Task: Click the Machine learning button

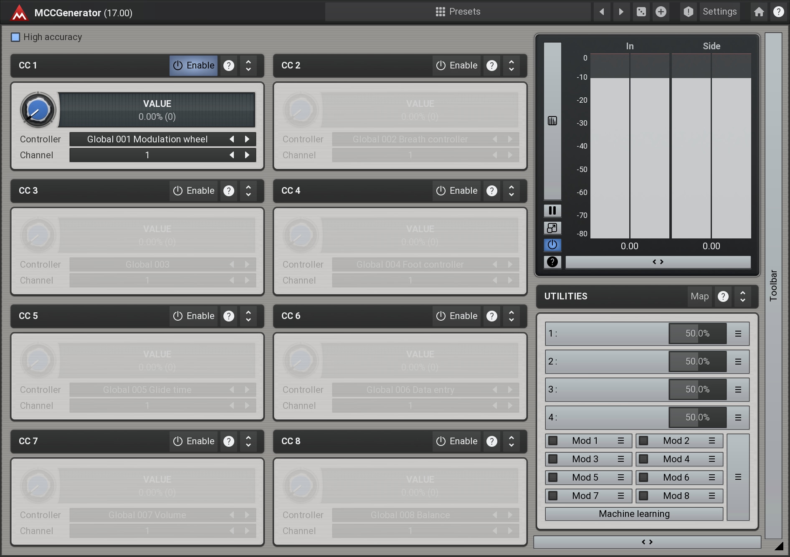Action: coord(634,514)
